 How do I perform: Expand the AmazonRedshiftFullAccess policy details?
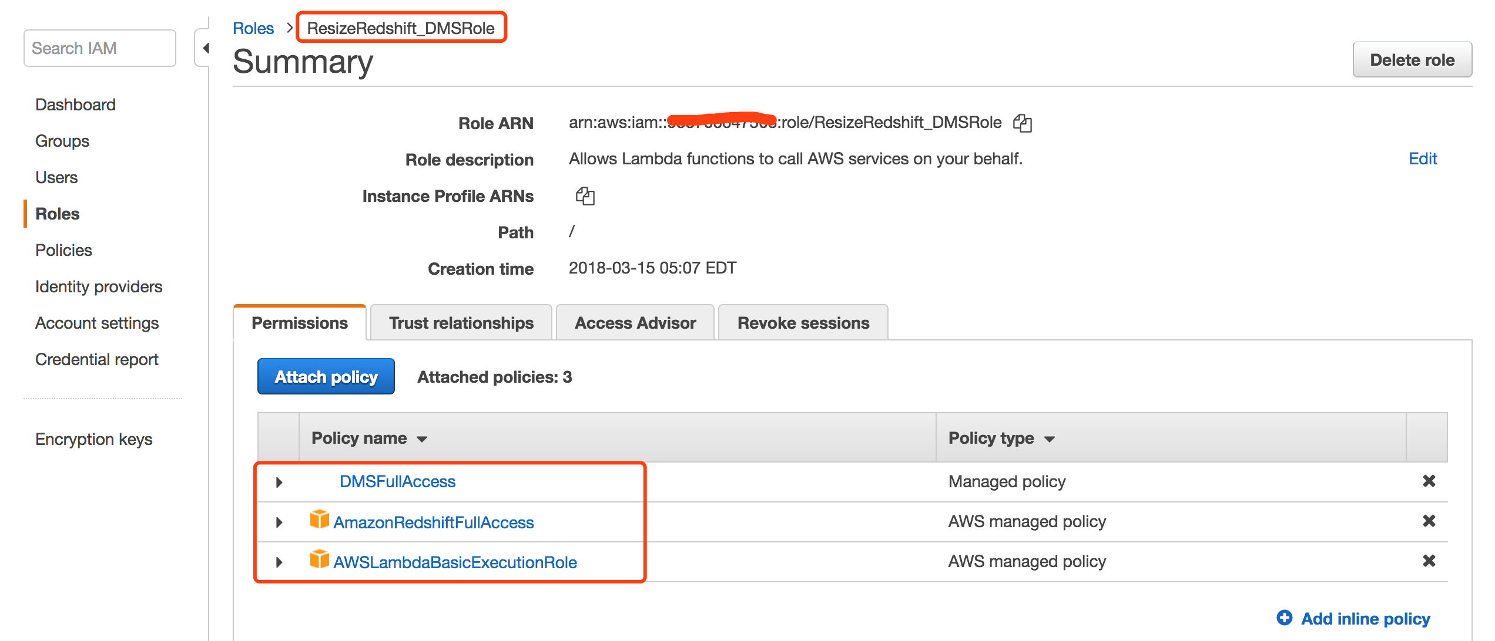(x=279, y=522)
